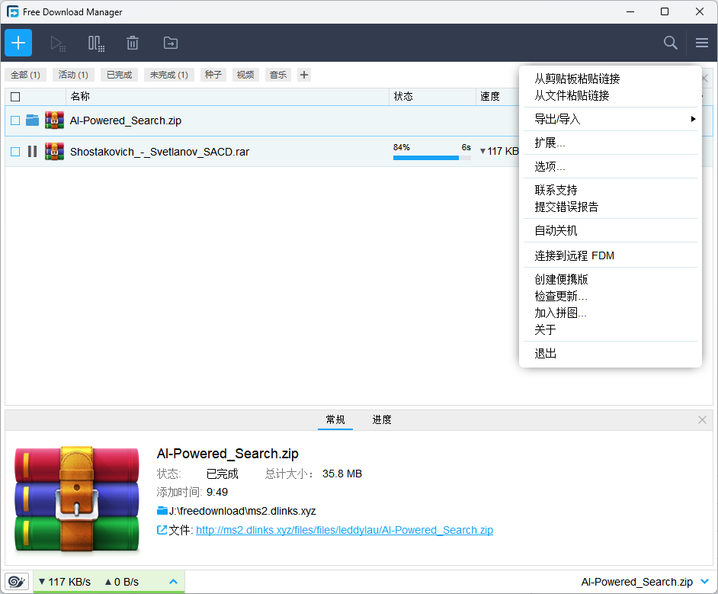Click the 84% download progress bar
718x594 pixels.
pos(432,158)
